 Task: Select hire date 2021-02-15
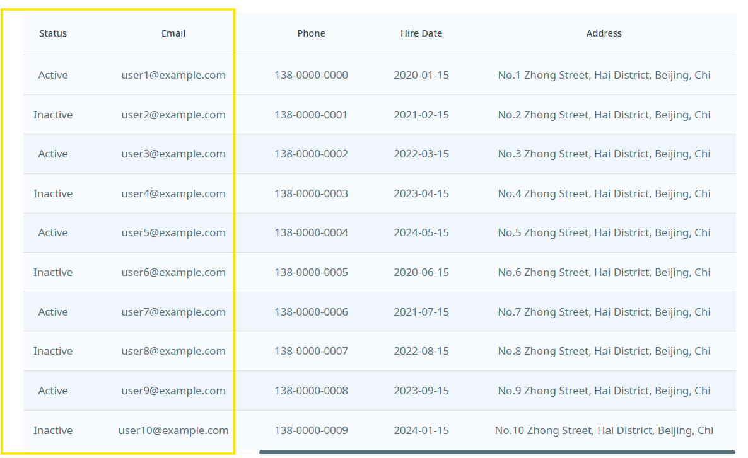(421, 115)
